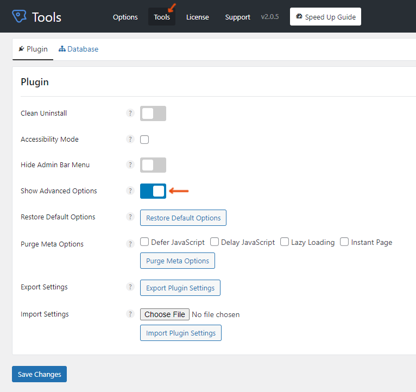
Task: Click Import Plugin Settings button
Action: (x=181, y=333)
